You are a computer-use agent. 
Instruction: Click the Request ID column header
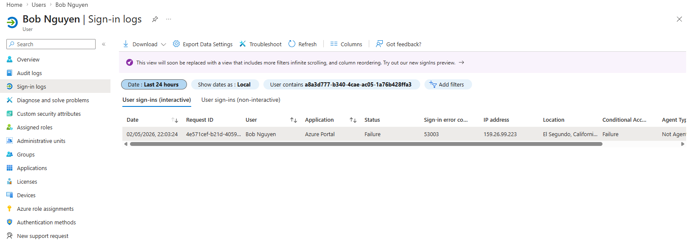click(x=200, y=120)
